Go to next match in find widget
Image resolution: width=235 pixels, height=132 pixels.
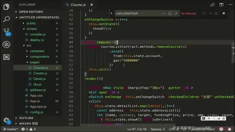[210, 13]
